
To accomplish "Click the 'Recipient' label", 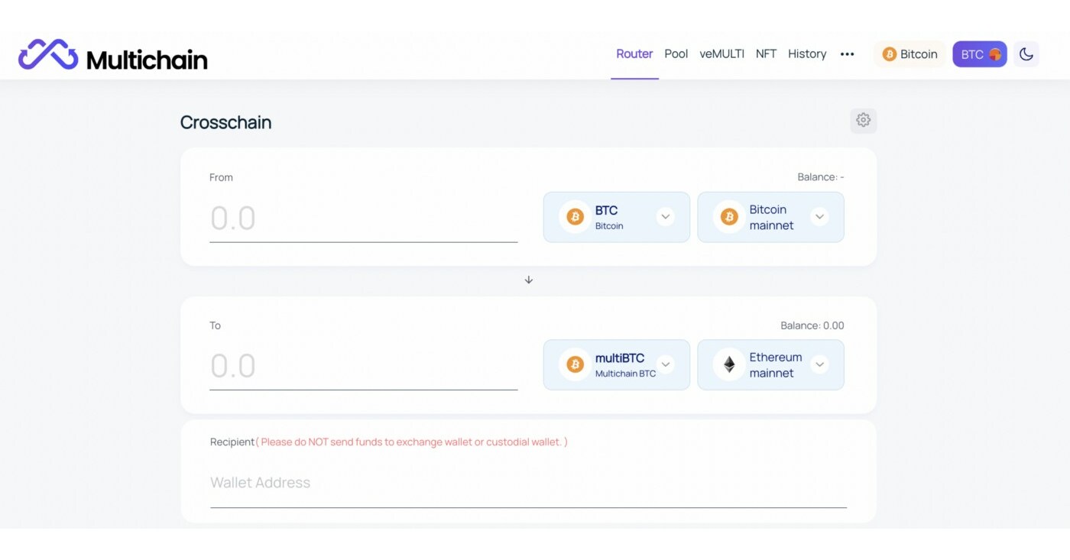I will (232, 442).
